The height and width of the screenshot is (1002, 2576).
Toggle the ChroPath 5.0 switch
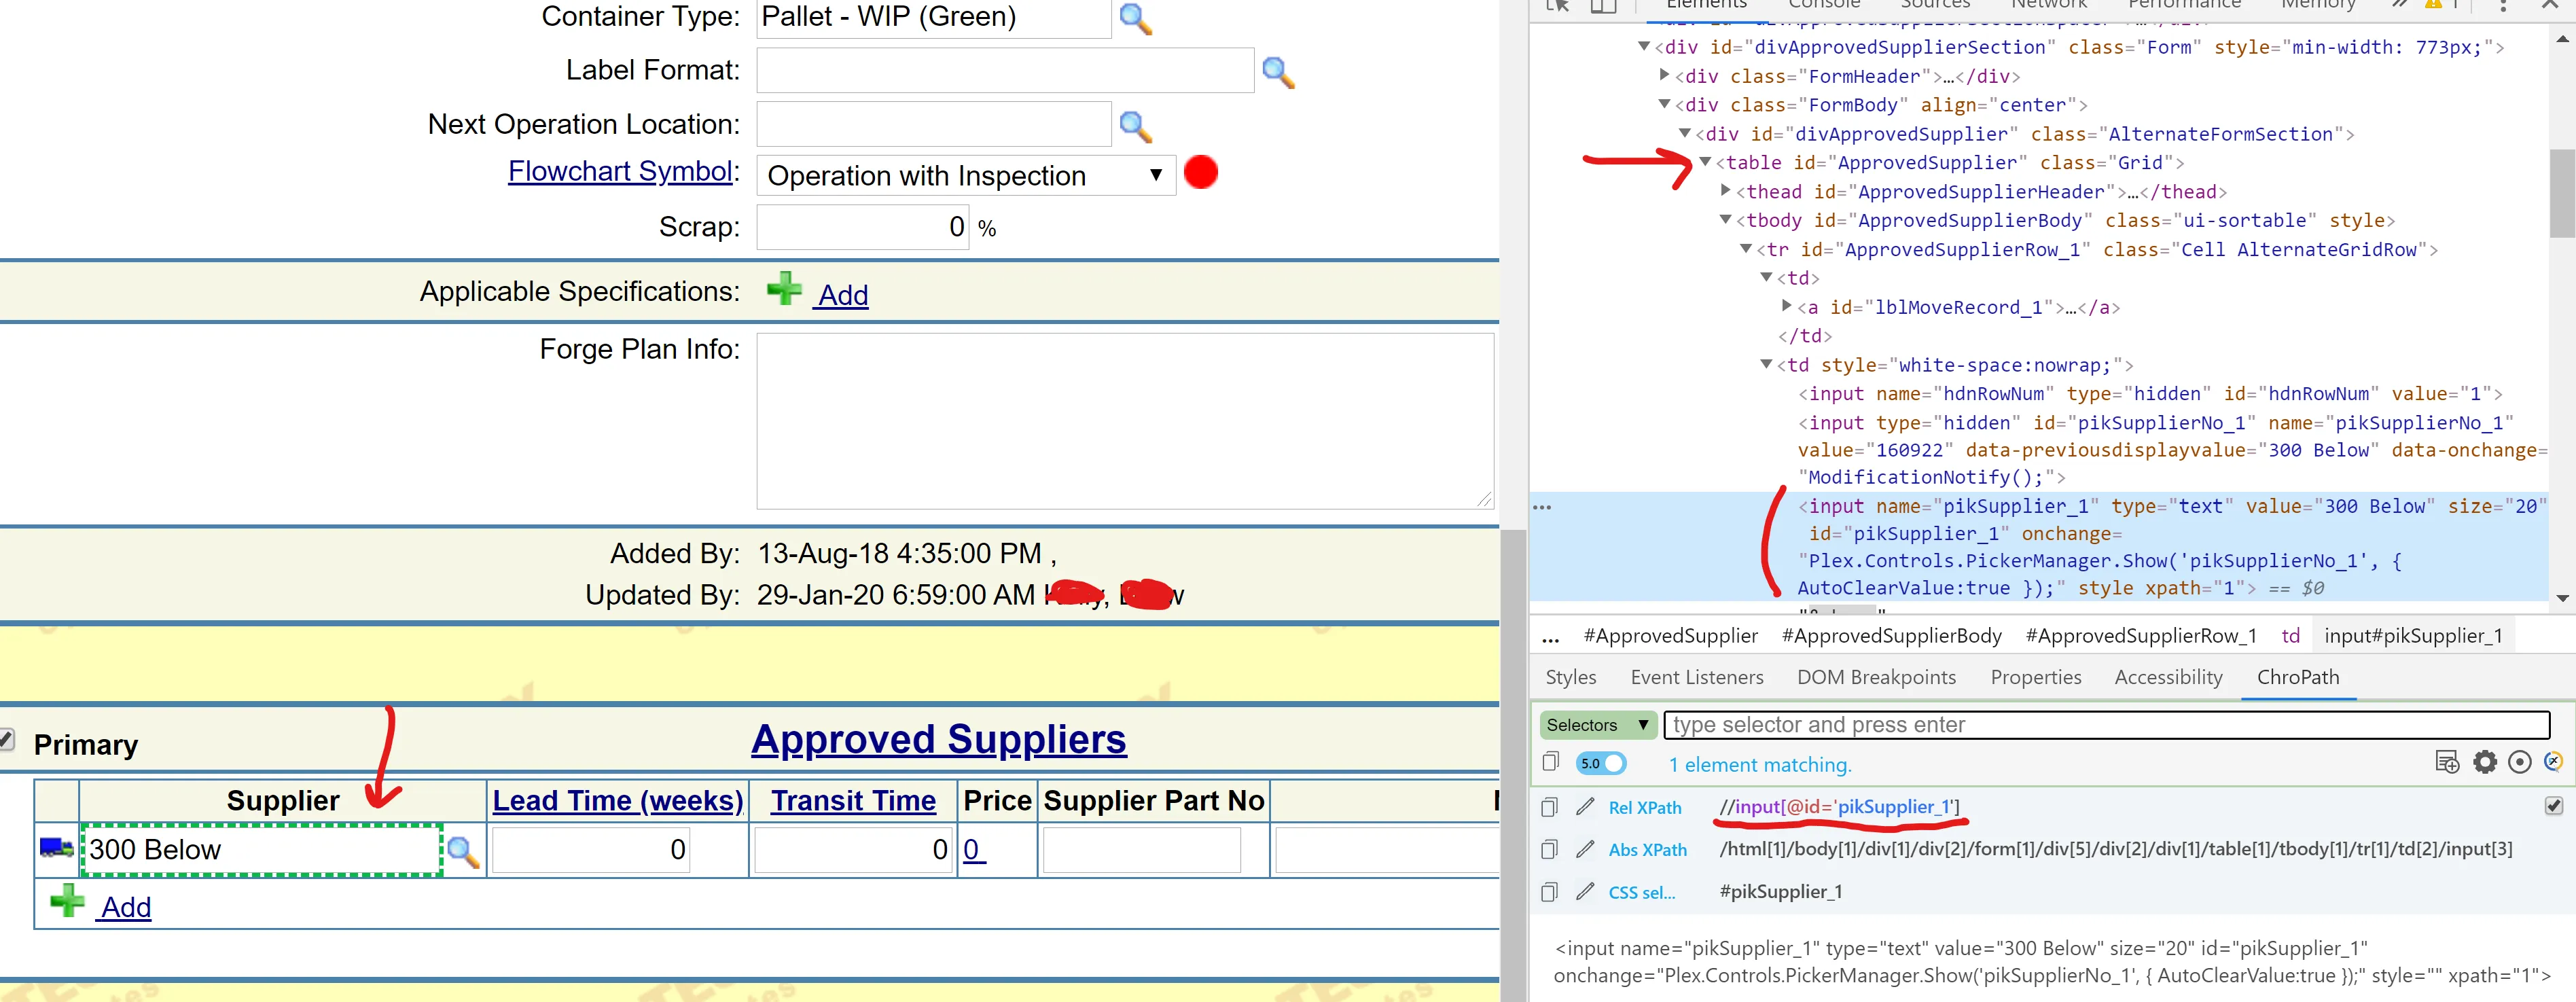coord(1601,764)
